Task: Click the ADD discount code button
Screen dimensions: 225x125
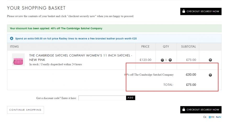Action: [131, 98]
